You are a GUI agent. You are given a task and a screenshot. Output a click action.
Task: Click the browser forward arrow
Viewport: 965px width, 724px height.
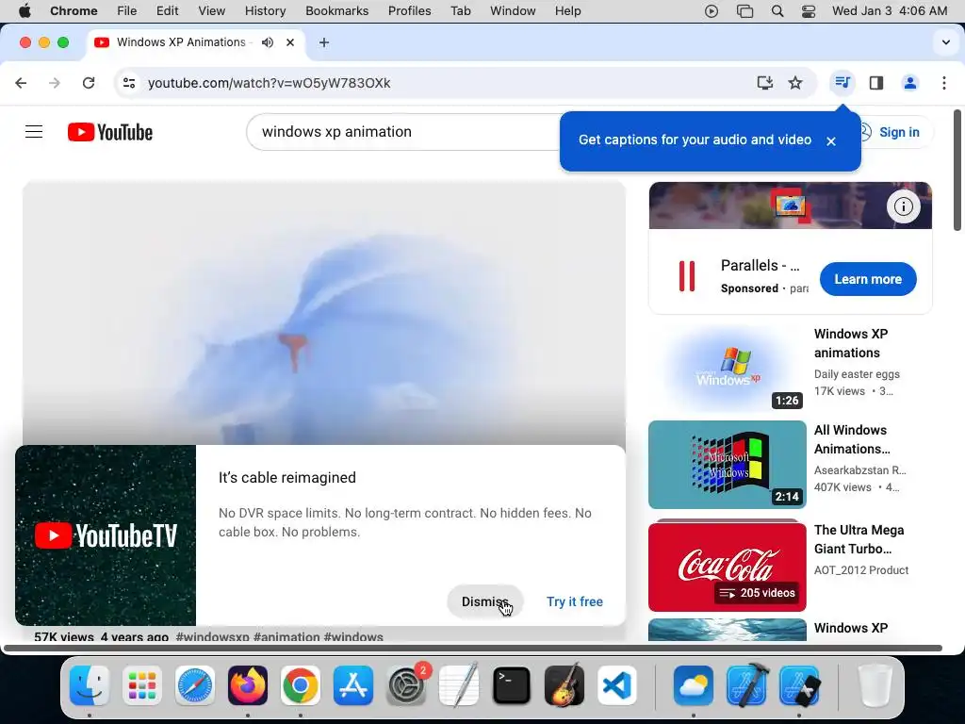(x=55, y=83)
